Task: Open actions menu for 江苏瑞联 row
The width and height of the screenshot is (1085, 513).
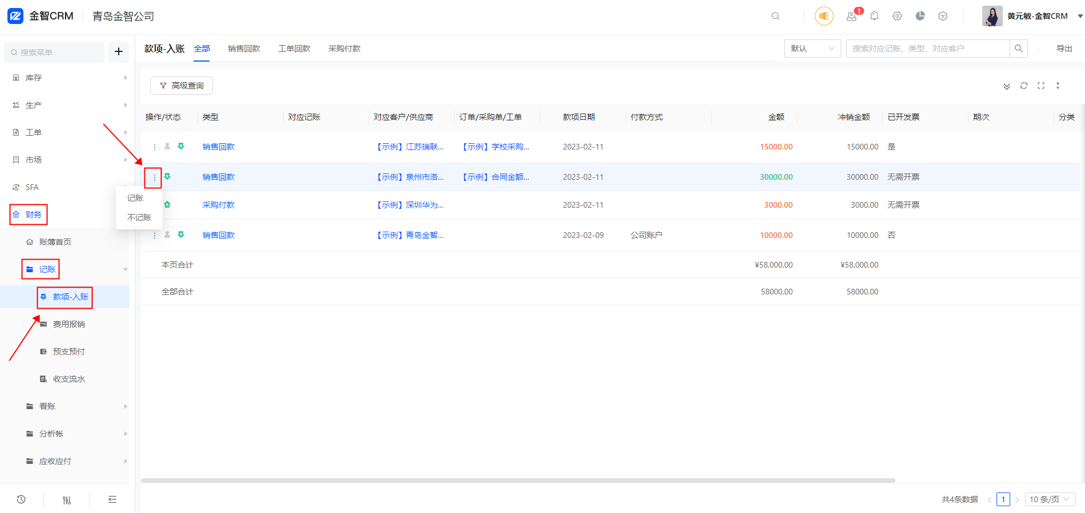Action: [155, 147]
